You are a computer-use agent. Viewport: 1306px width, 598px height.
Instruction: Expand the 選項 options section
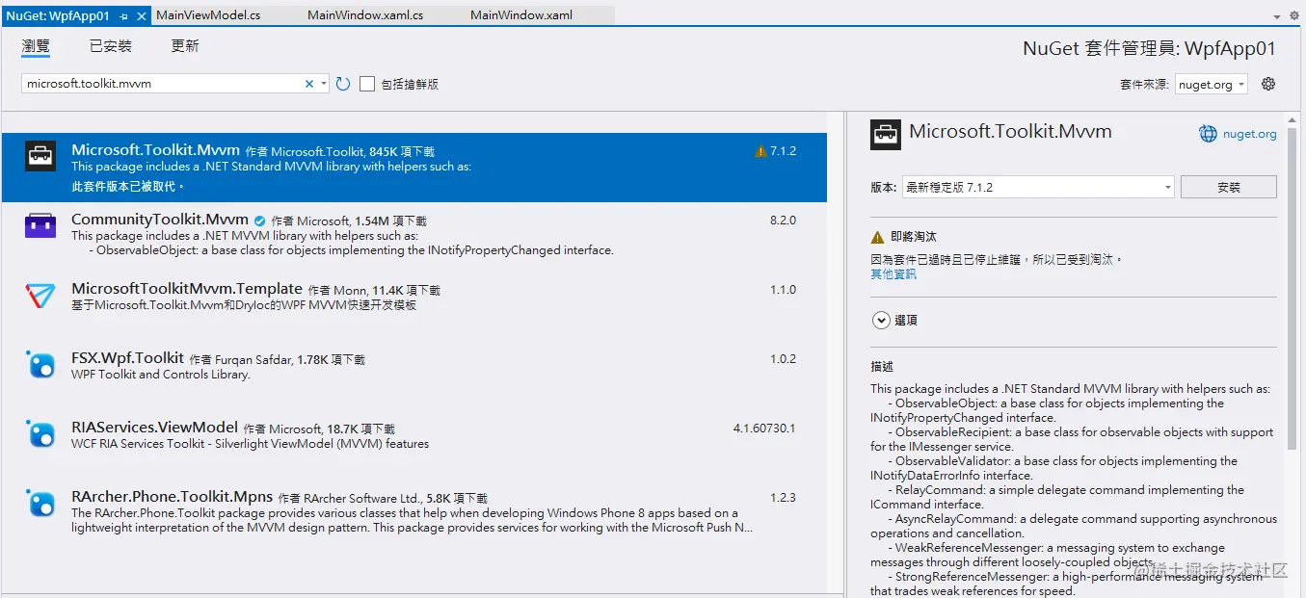[881, 320]
